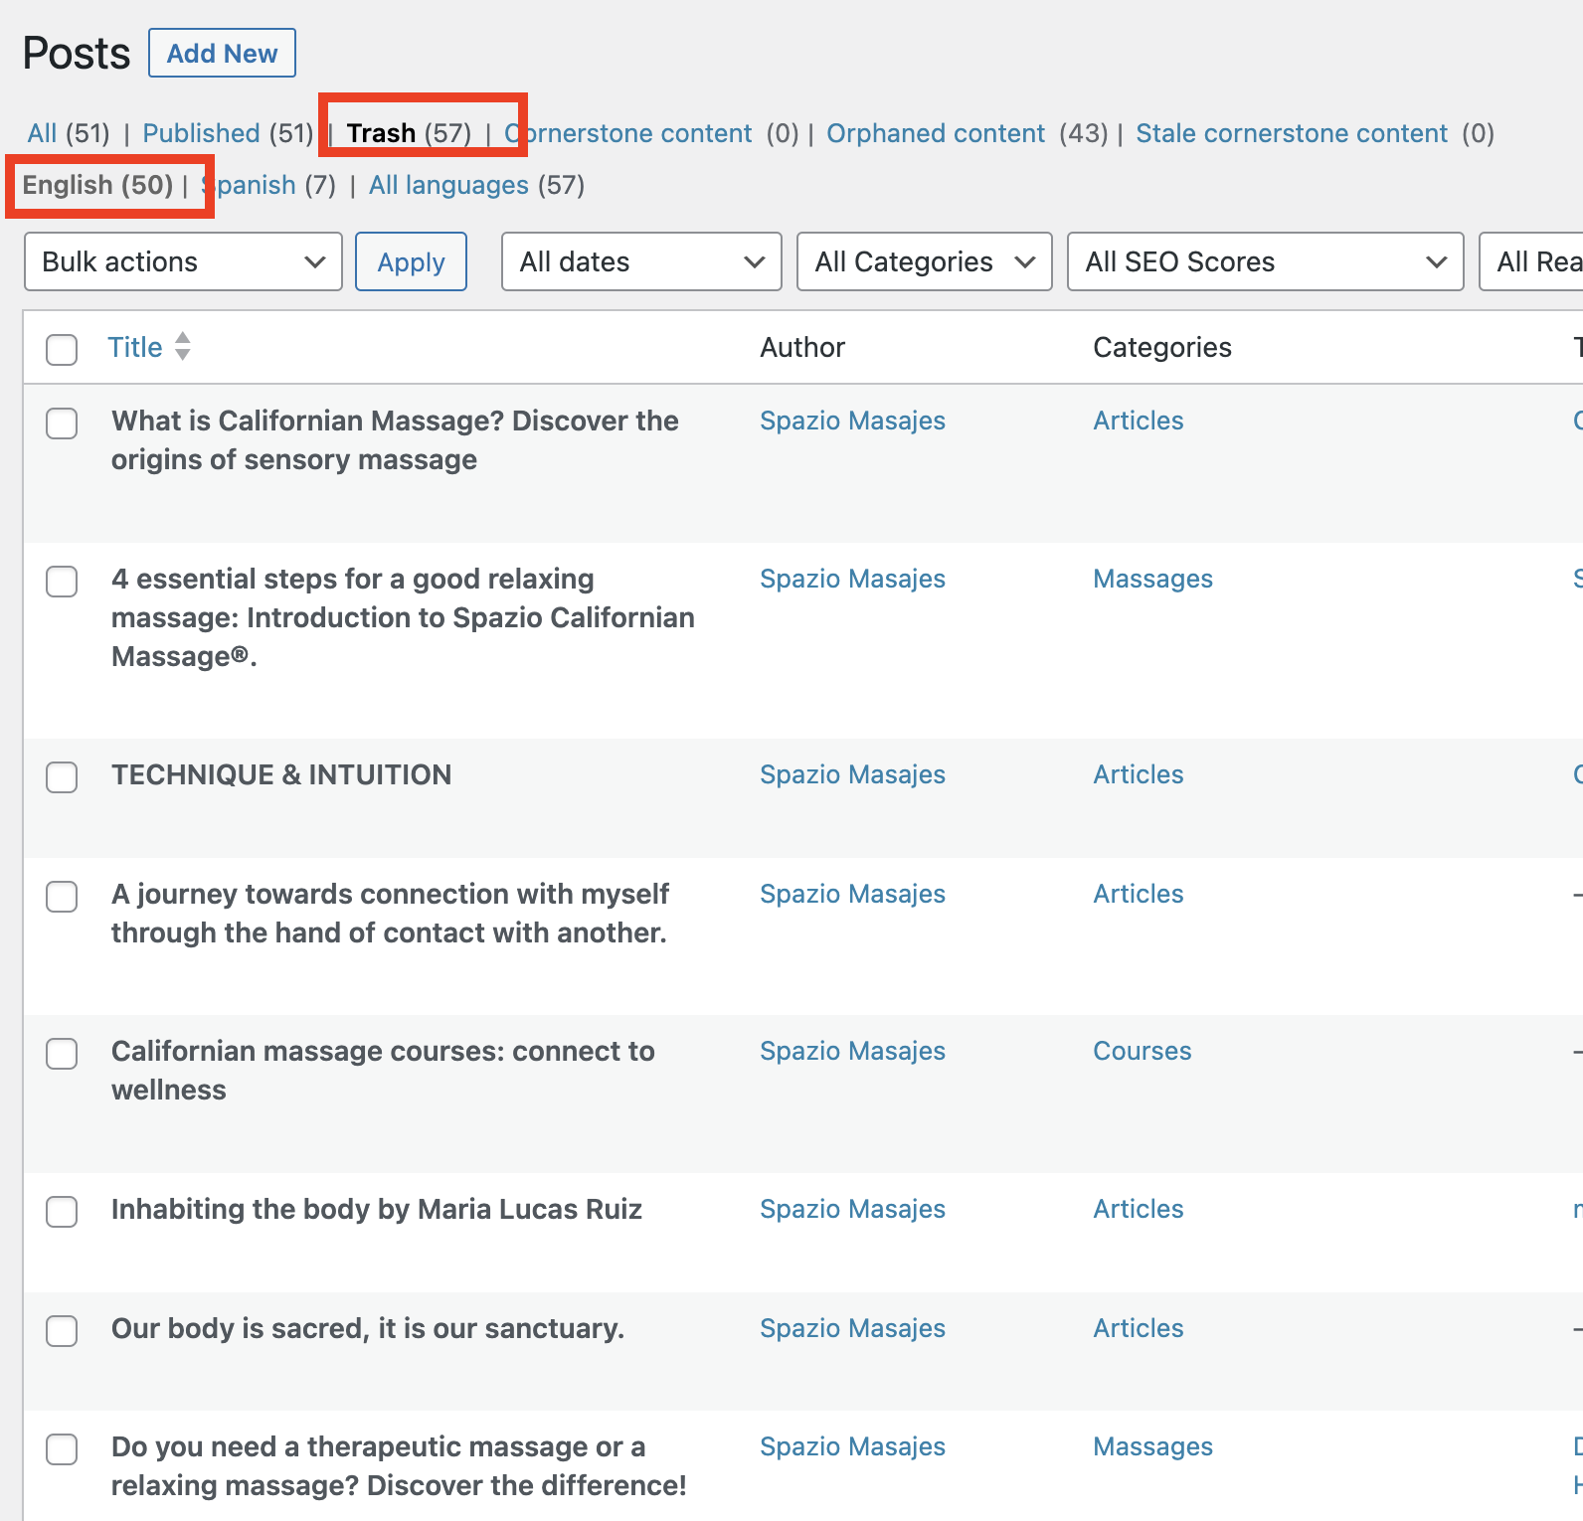Show All posts filter
1583x1521 pixels.
point(42,133)
